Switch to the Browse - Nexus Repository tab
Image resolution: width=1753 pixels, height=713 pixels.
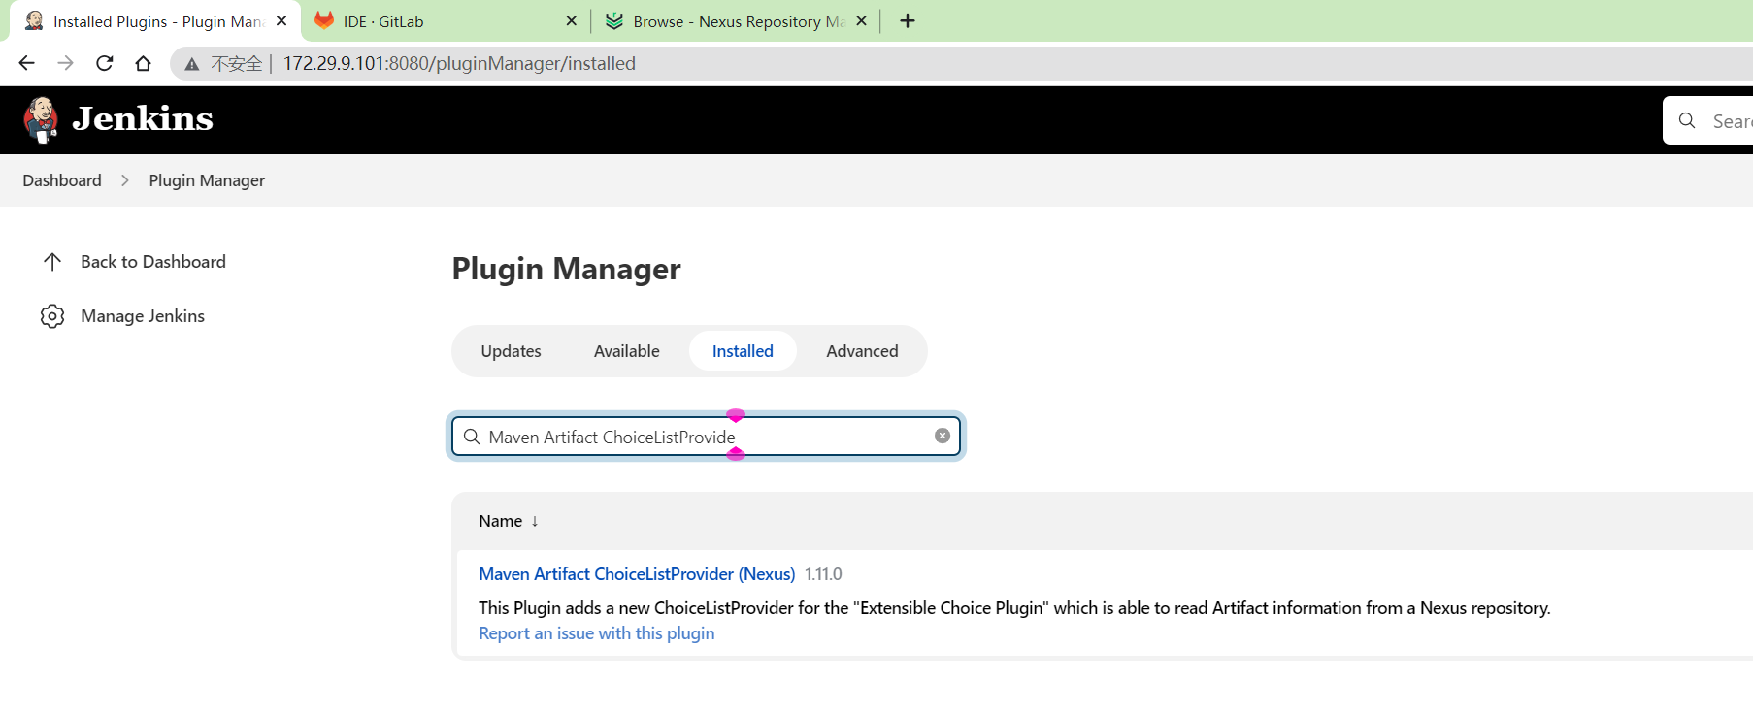click(738, 21)
